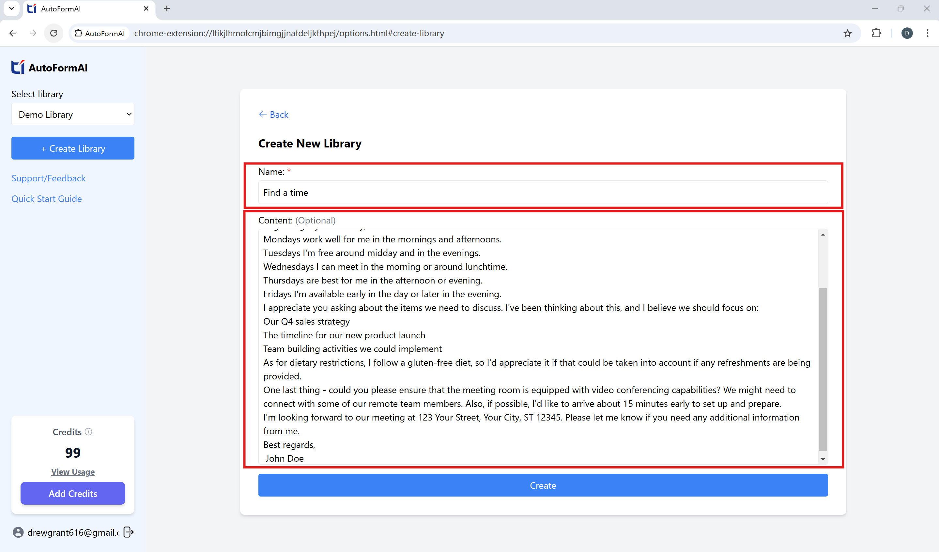Open the browser Extensions puzzle icon
The width and height of the screenshot is (939, 552).
876,33
